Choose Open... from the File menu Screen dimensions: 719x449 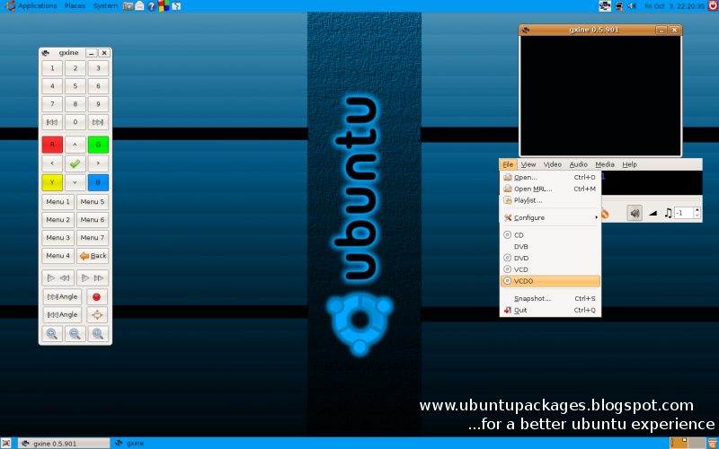coord(550,177)
